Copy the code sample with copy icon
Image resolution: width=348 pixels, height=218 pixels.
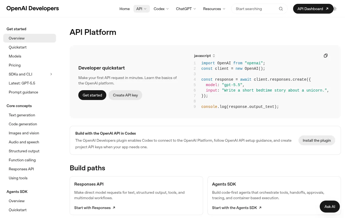(x=326, y=56)
